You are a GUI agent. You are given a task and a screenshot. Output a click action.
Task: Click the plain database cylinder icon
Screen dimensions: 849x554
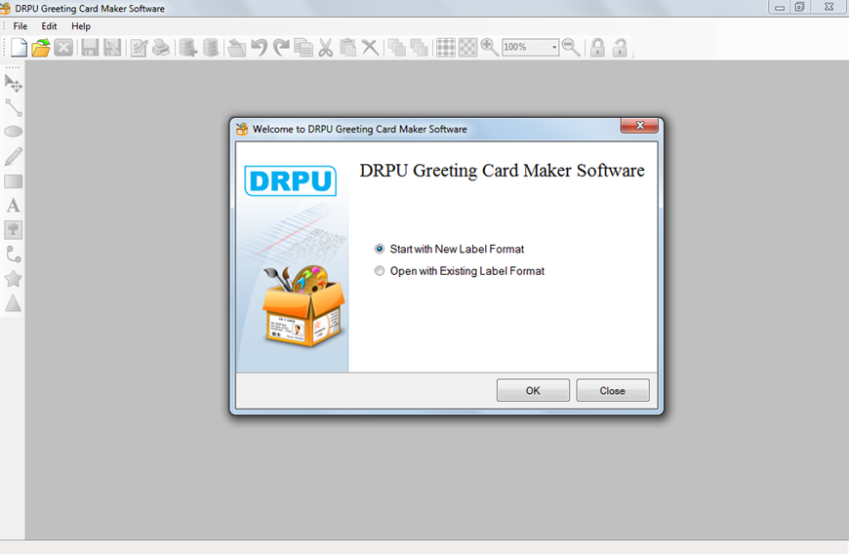[x=210, y=48]
